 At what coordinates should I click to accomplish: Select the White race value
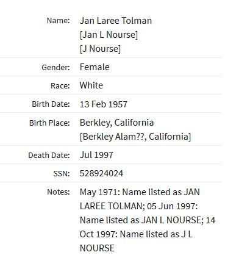91,85
